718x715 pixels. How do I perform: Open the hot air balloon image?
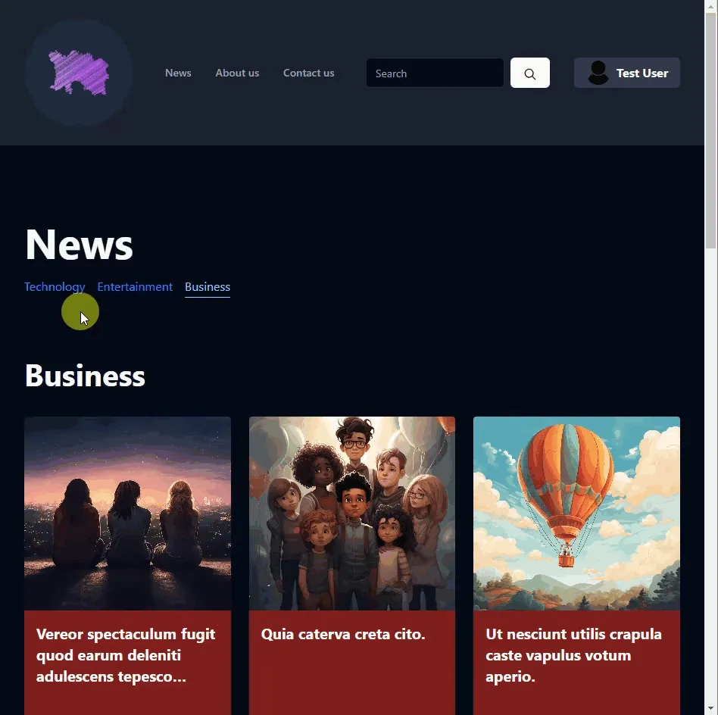576,514
